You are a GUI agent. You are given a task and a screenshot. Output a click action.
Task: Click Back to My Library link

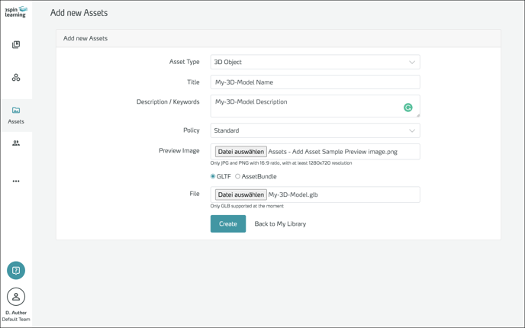(280, 223)
